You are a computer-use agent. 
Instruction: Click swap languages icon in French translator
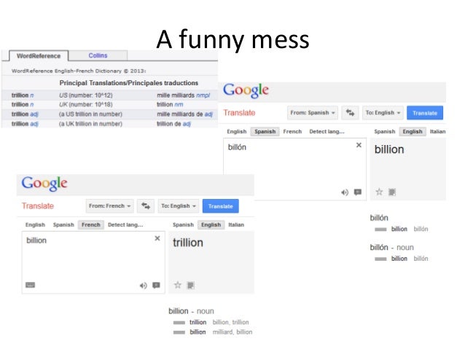tap(146, 205)
